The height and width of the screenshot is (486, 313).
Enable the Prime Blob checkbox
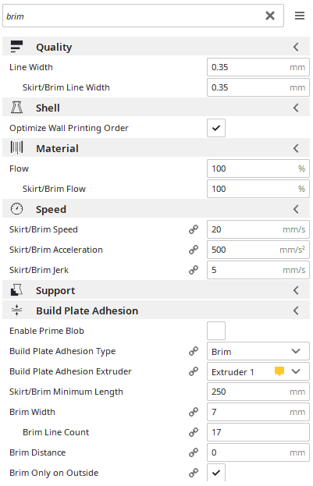tap(216, 331)
